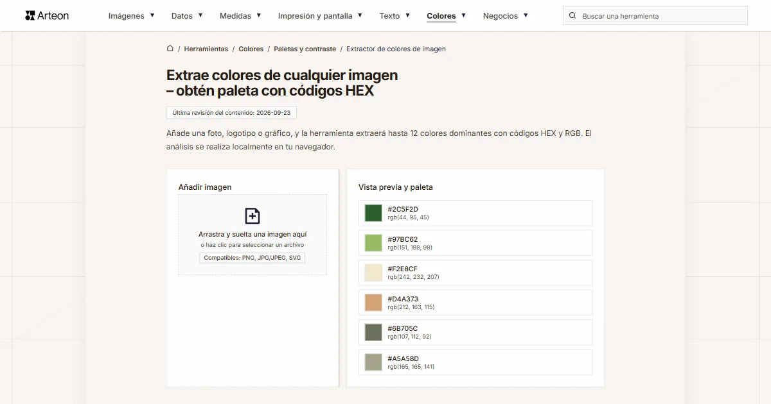771x404 pixels.
Task: Go to Colores breadcrumb link
Action: [251, 49]
